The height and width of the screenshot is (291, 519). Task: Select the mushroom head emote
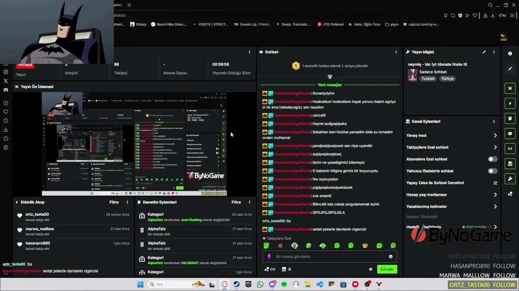(365, 245)
